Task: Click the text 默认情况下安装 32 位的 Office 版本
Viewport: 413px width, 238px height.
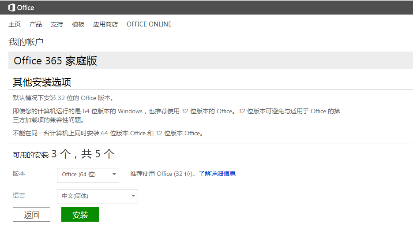Action: 63,98
